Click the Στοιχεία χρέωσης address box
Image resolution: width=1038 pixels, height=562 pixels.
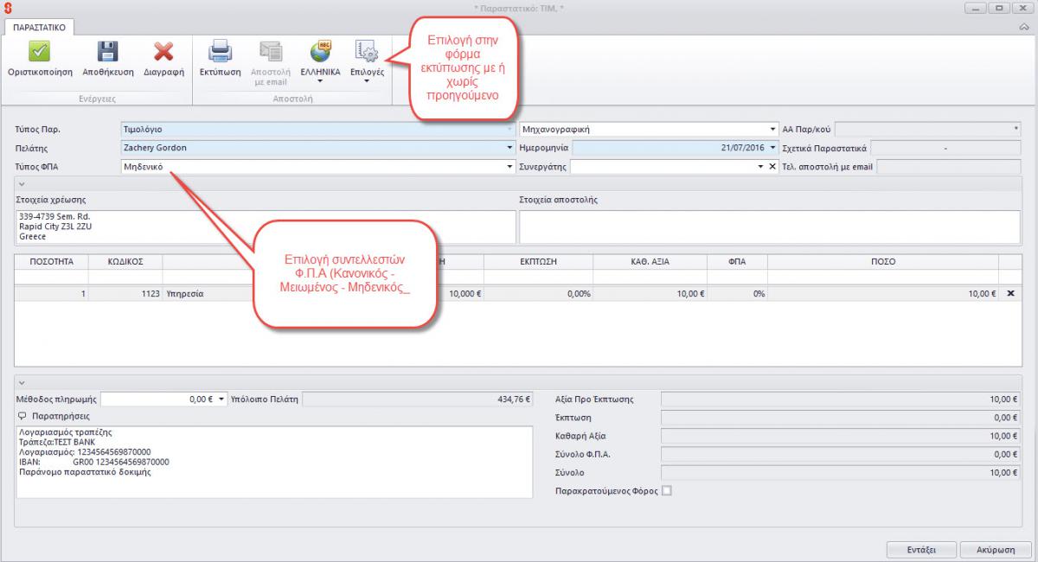[265, 226]
